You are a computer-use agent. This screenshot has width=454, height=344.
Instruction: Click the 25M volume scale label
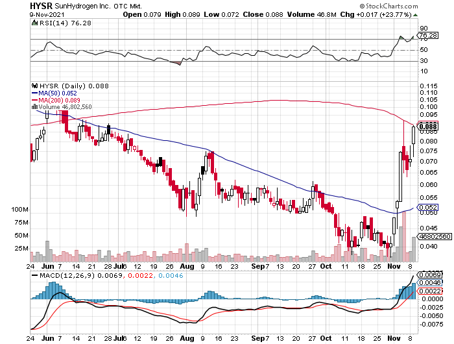21,249
